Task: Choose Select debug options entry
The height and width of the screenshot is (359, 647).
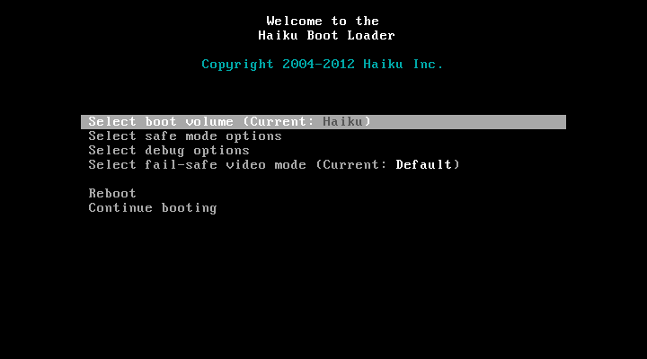Action: tap(169, 151)
